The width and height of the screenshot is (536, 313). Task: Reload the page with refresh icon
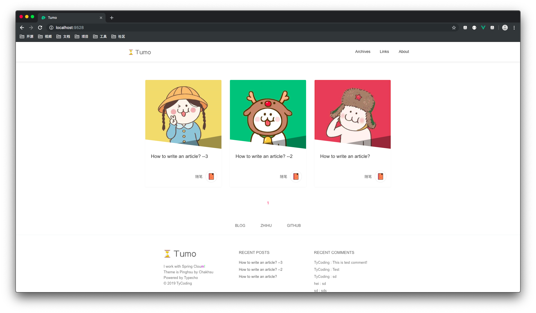pyautogui.click(x=40, y=28)
